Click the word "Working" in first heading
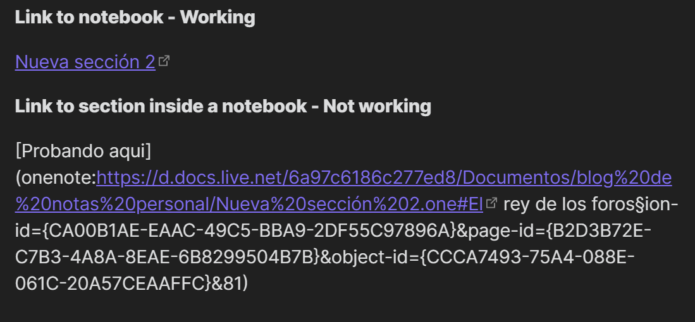 click(218, 17)
